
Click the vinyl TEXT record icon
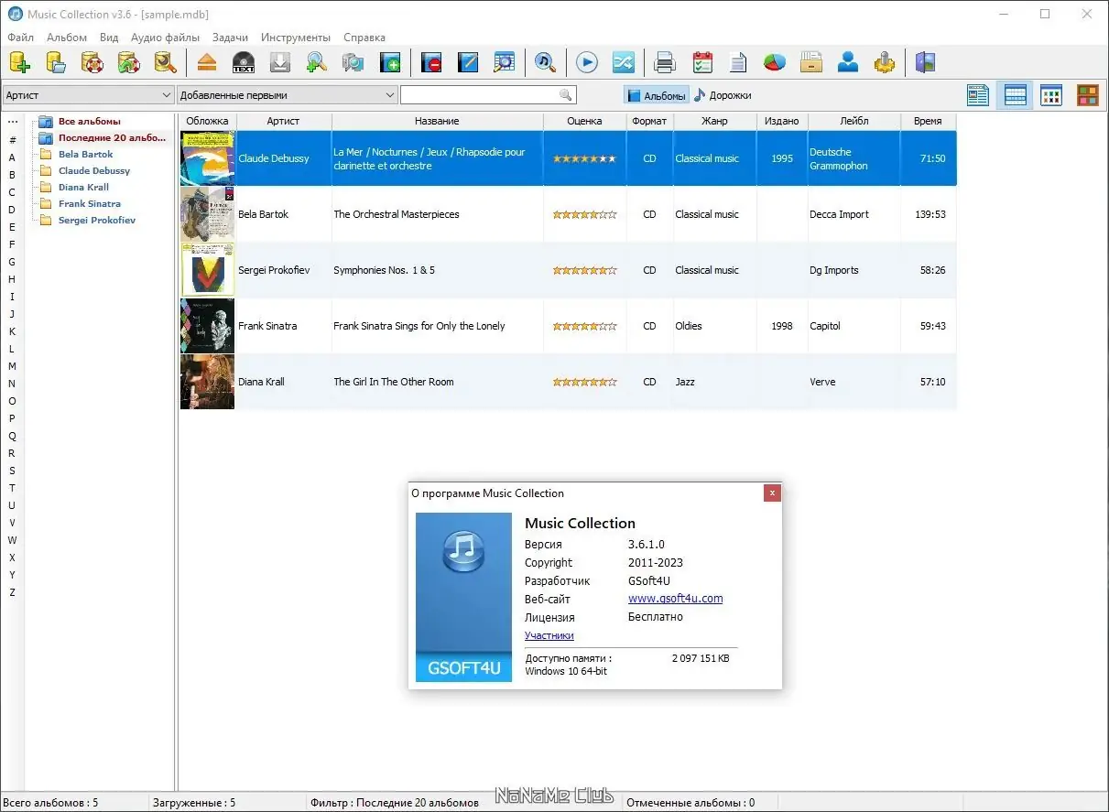[244, 62]
